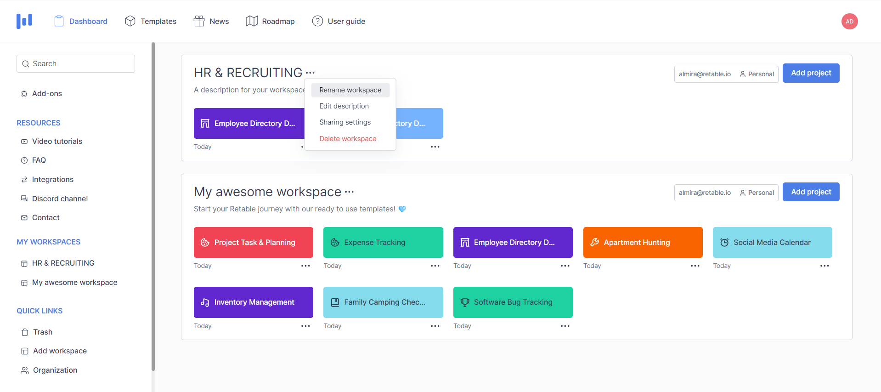The image size is (881, 392).
Task: Click the Trash icon in Quick Links
Action: (x=25, y=332)
